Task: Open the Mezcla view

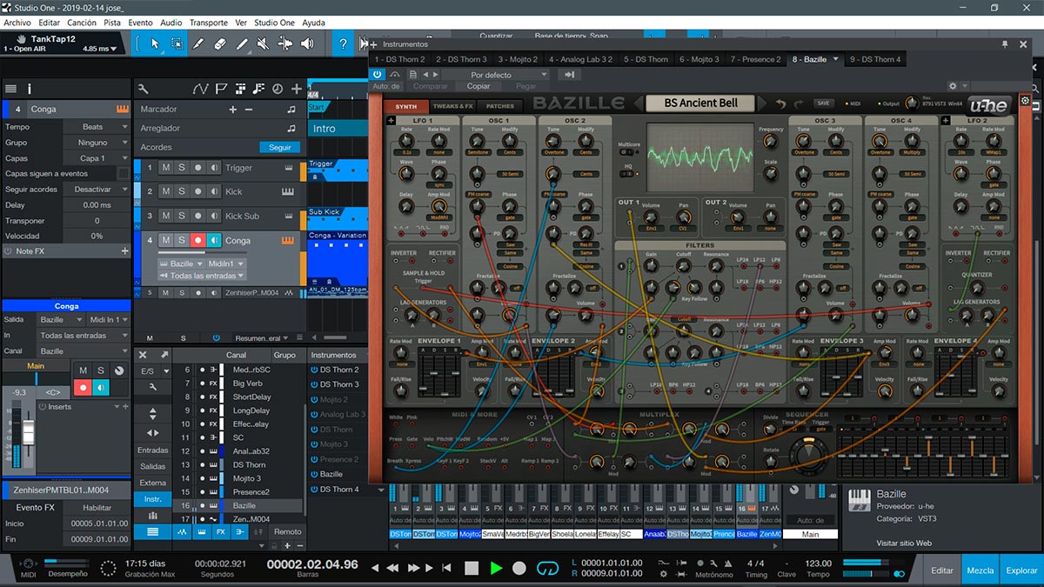Action: coord(980,570)
